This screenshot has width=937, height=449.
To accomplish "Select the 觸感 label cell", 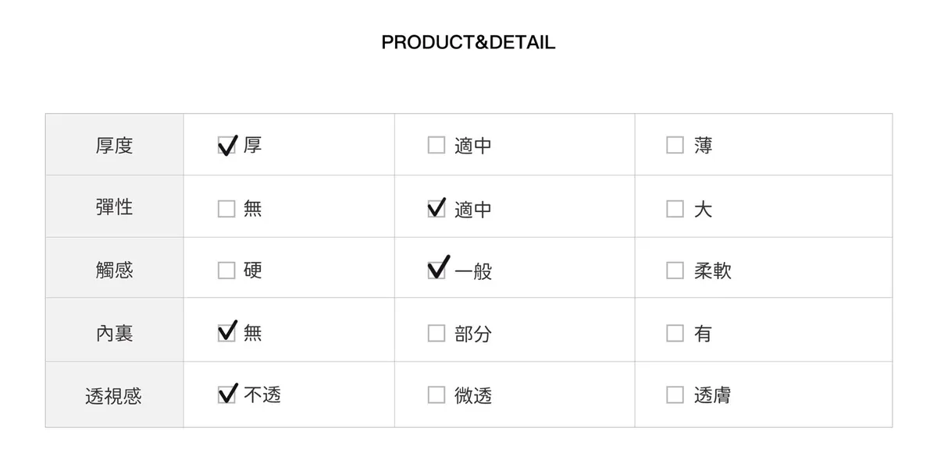I will [114, 270].
